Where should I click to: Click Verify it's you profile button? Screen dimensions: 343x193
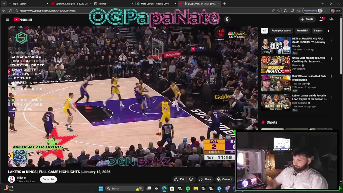[312, 11]
